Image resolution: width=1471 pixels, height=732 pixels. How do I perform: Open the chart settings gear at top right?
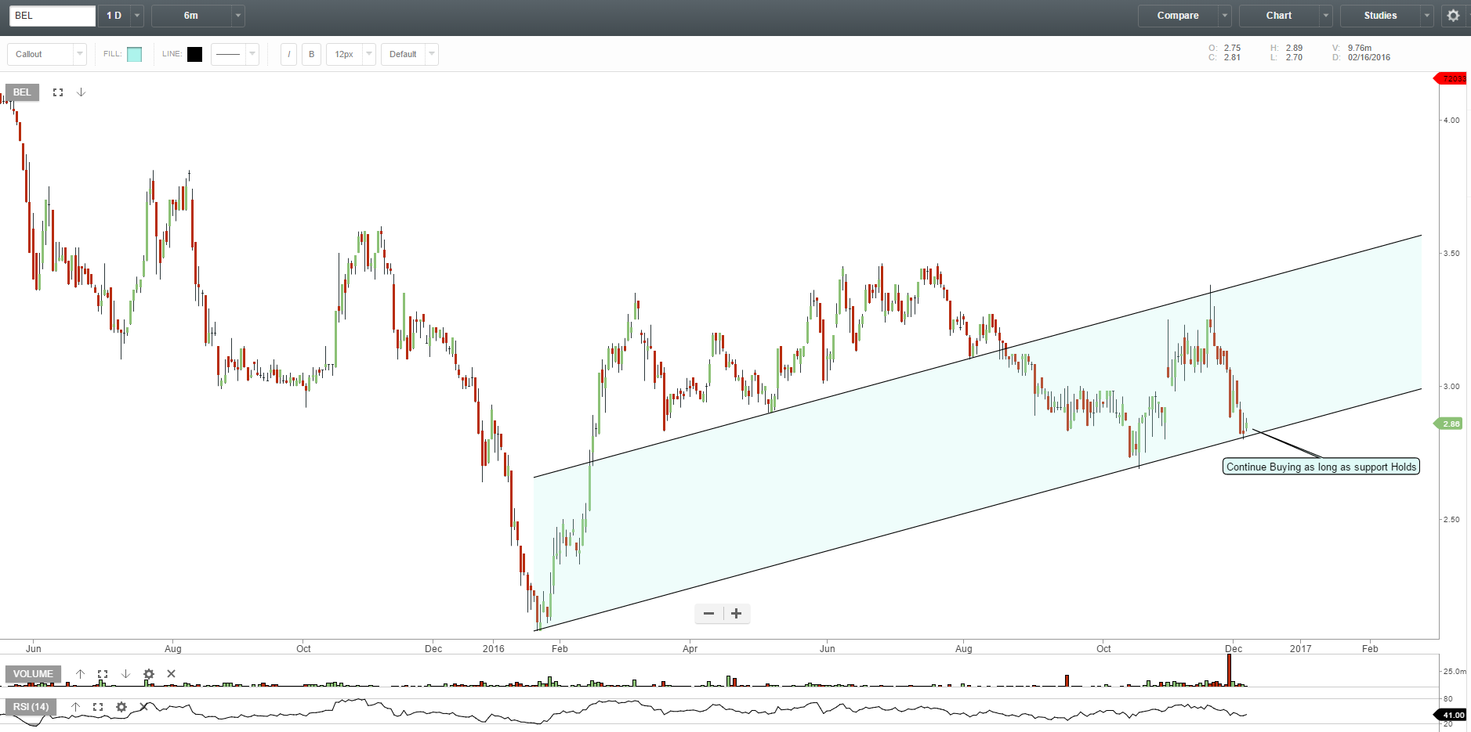tap(1454, 15)
